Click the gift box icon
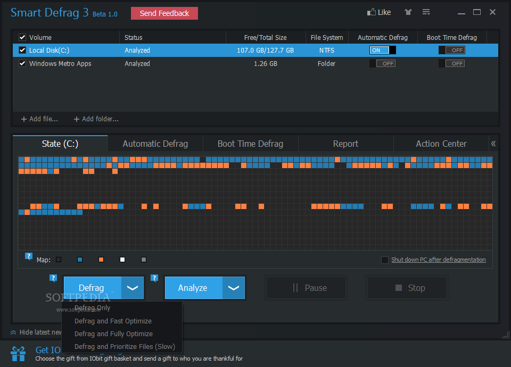Screen dimensions: 511x367 point(18,354)
